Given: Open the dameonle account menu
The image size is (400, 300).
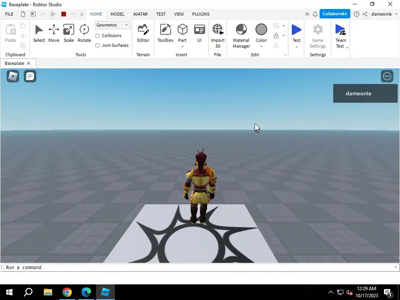Looking at the screenshot, I should 384,14.
